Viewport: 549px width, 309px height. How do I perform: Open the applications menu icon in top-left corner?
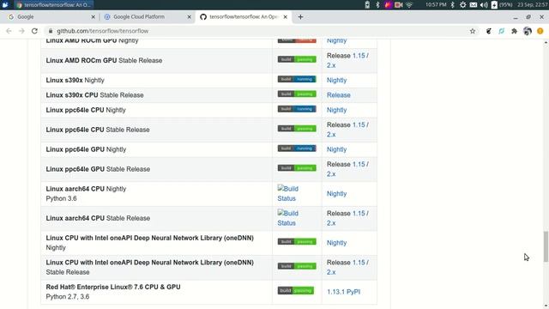click(5, 5)
